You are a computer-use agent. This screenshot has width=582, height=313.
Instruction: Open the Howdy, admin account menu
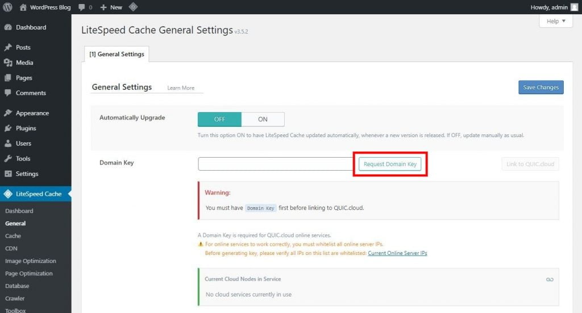555,7
